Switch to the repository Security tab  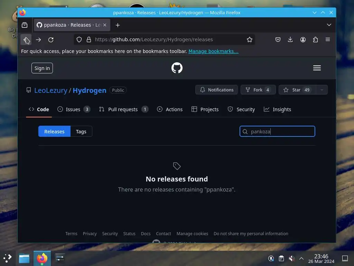pos(241,109)
